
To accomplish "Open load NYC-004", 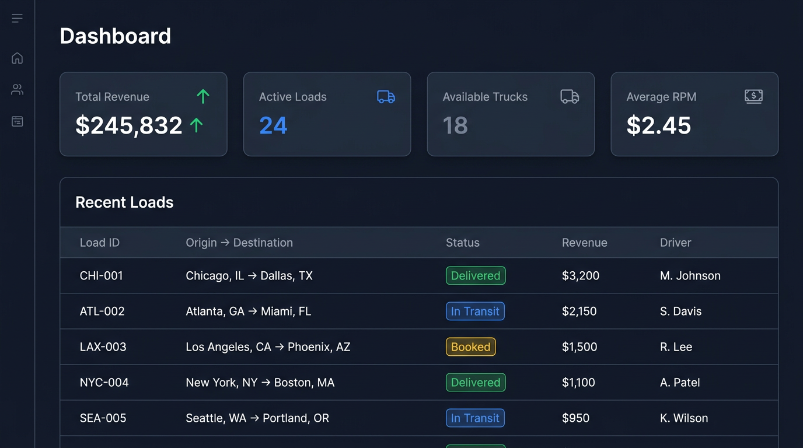I will 104,383.
